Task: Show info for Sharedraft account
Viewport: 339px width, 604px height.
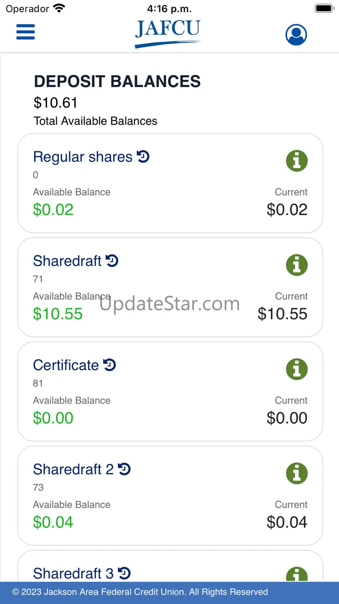Action: [297, 265]
